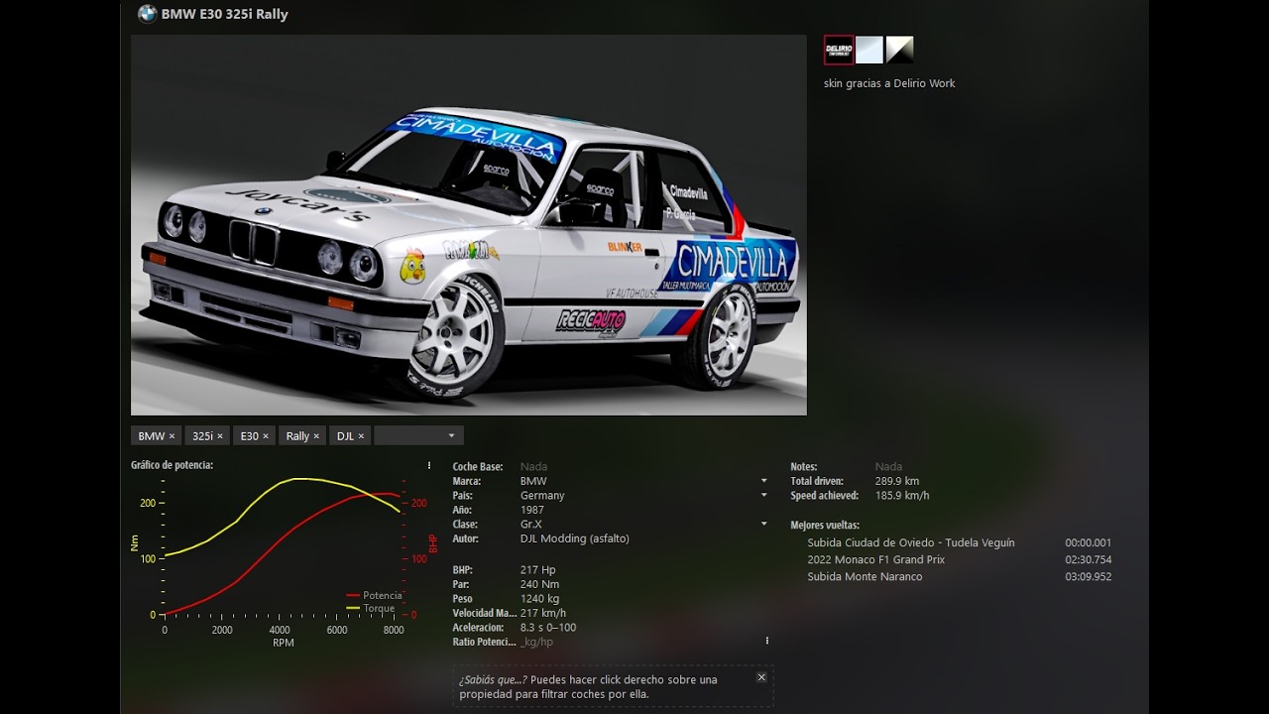The image size is (1269, 714).
Task: Open the power graph options menu
Action: (429, 465)
